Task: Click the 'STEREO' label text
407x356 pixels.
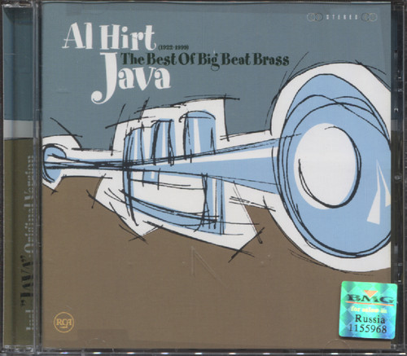Action: click(342, 17)
